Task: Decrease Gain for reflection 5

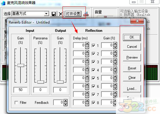Action: [x=115, y=80]
